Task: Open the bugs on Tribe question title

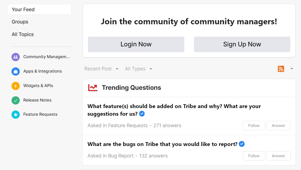Action: click(162, 144)
